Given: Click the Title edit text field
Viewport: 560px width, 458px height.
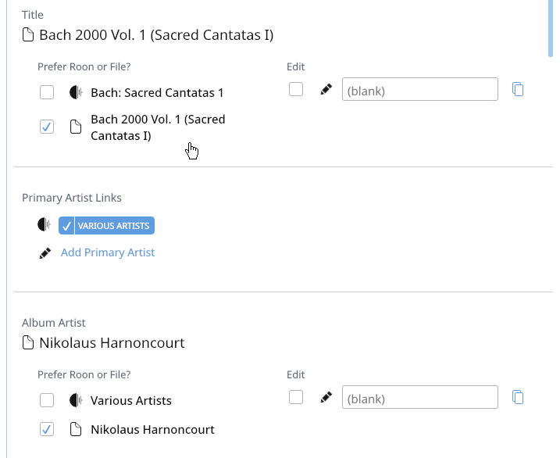Looking at the screenshot, I should (x=420, y=89).
